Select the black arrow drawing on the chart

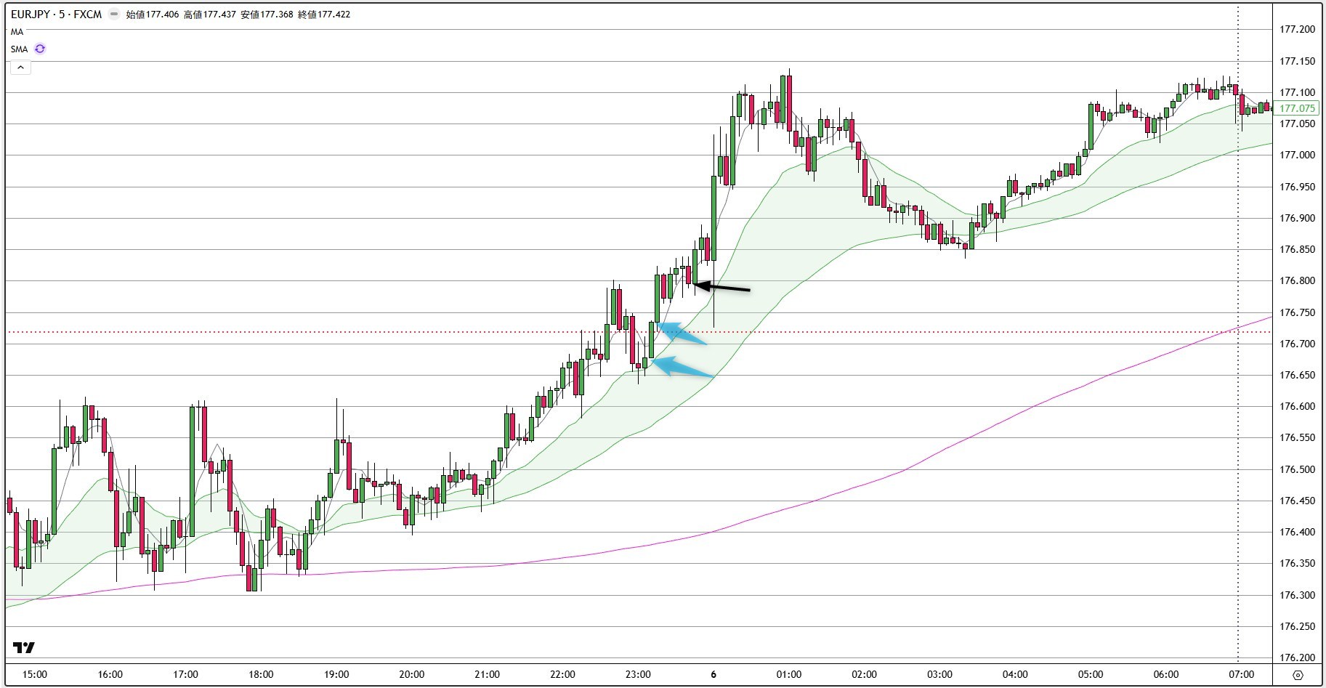(x=723, y=288)
